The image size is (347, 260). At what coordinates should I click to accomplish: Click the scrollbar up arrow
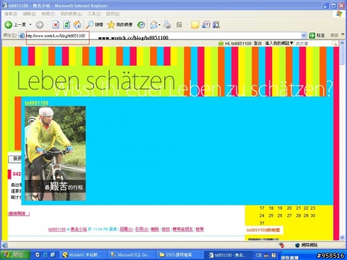(342, 43)
